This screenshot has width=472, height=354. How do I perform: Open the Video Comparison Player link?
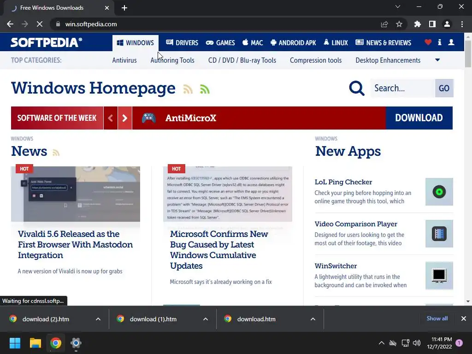point(356,224)
